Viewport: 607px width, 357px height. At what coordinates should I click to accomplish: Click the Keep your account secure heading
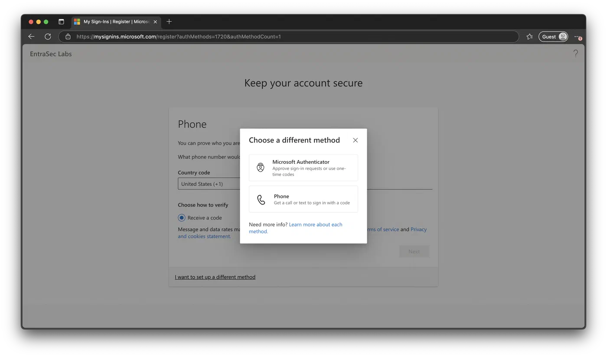303,83
